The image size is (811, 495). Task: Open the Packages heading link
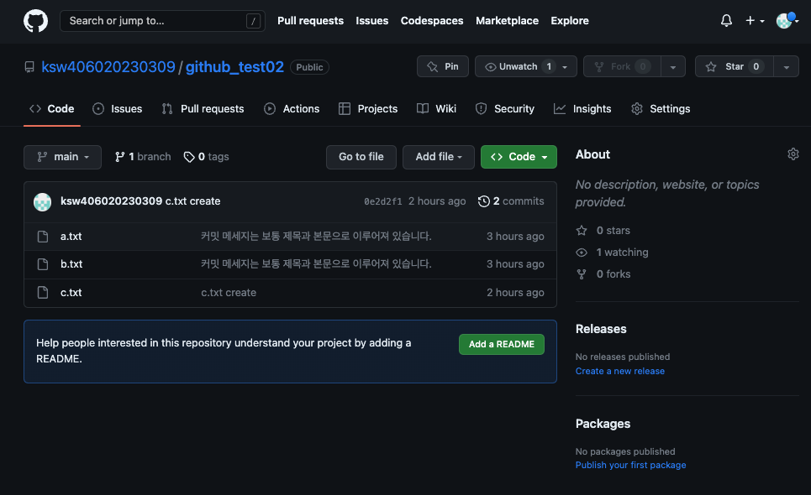(x=603, y=424)
